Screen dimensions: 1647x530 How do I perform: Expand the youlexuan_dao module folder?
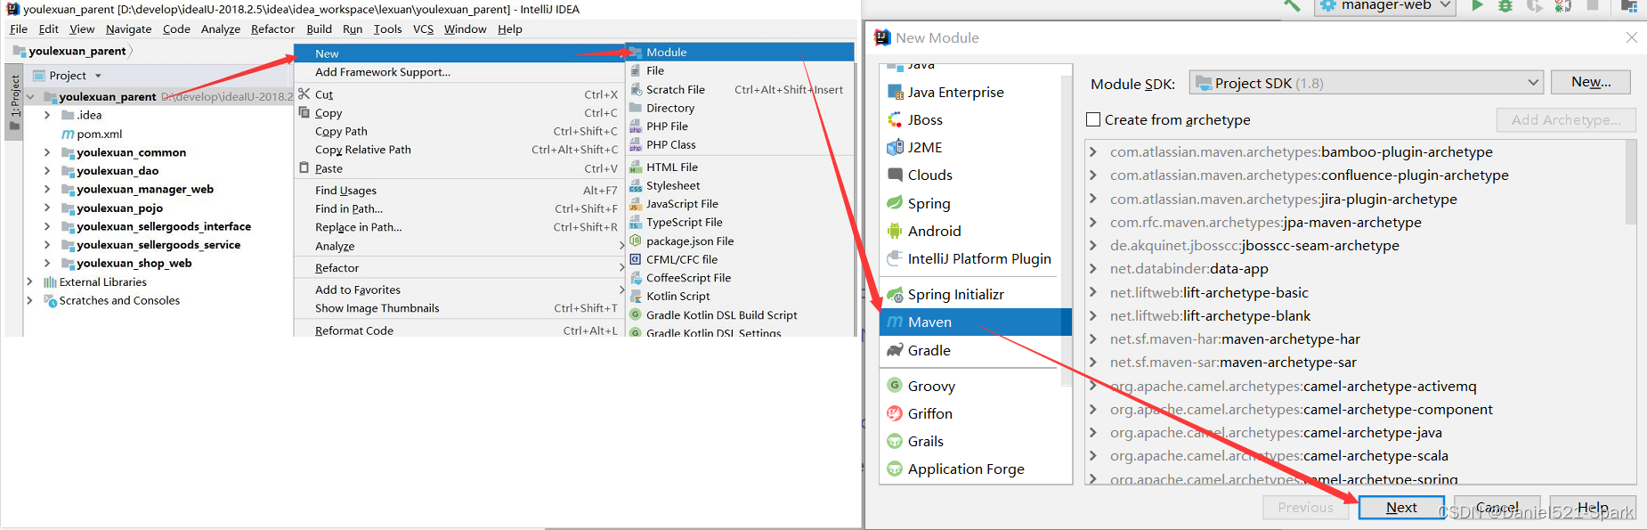point(47,170)
